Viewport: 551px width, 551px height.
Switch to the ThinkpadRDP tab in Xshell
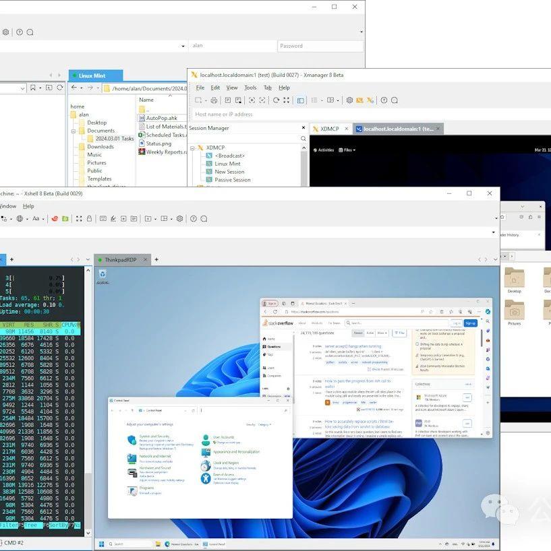pyautogui.click(x=120, y=259)
